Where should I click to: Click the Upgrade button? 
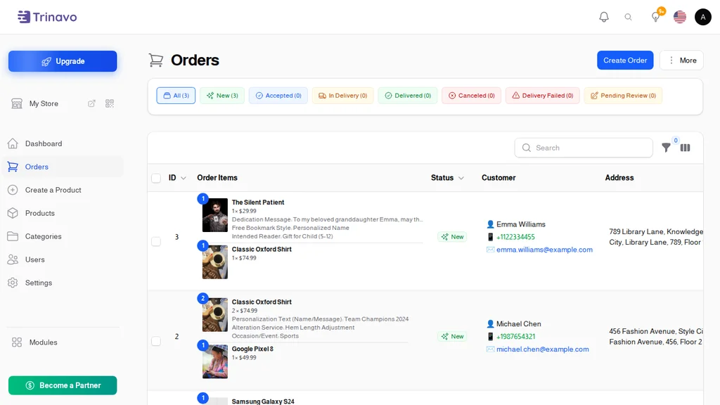63,61
